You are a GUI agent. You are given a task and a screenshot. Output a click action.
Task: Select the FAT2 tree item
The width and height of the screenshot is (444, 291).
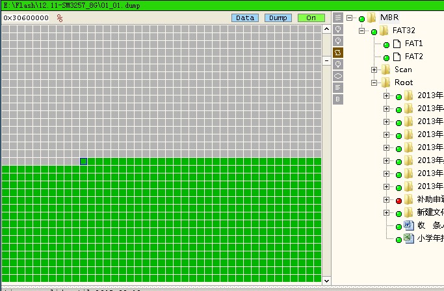413,57
